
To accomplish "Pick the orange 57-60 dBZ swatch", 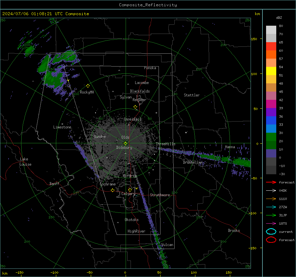I will pos(271,55).
